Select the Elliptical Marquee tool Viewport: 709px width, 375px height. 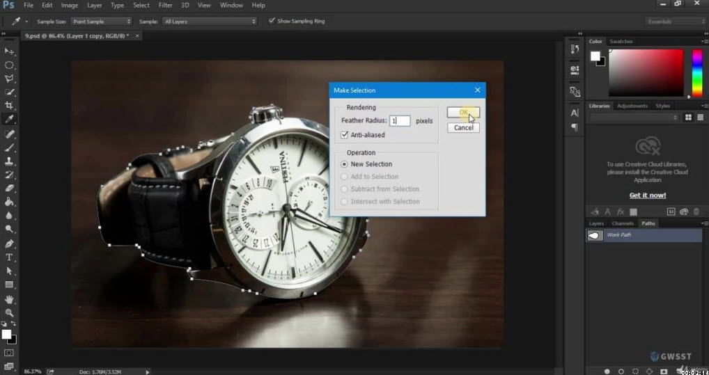pos(8,65)
